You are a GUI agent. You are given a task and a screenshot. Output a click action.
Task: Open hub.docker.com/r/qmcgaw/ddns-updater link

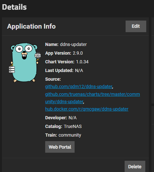(87, 109)
